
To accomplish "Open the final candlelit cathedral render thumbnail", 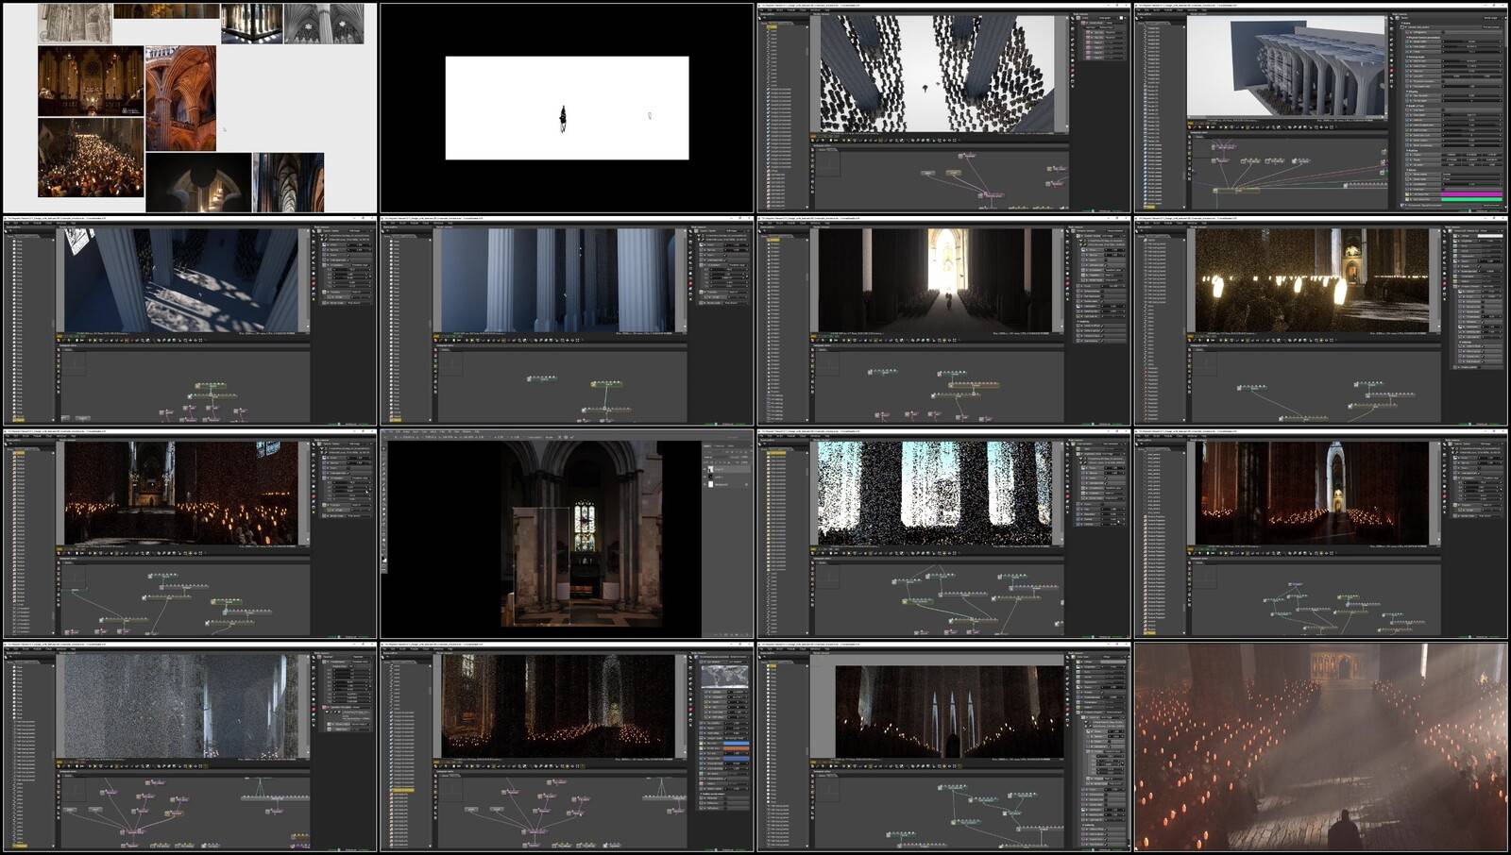I will coord(1321,747).
